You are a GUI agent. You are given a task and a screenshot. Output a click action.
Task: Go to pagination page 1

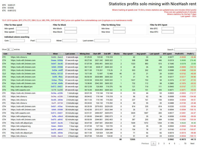point(153,144)
